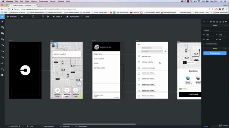Viewport: 229px width, 128px height.
Task: Click the Hotspot name field
Action: (215, 30)
